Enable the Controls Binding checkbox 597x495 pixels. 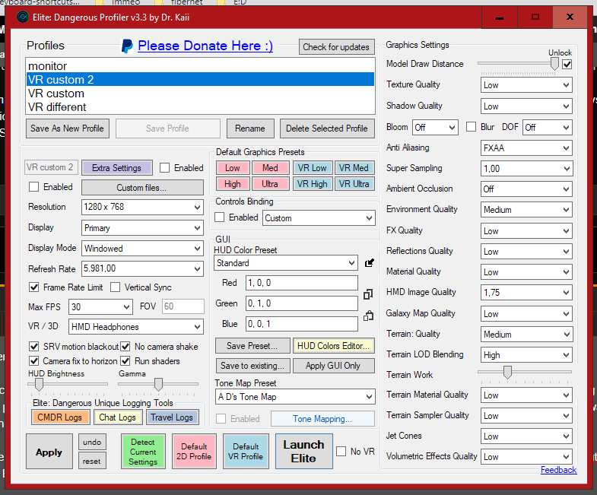(x=219, y=217)
